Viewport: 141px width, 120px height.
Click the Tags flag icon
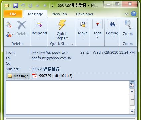click(x=97, y=24)
